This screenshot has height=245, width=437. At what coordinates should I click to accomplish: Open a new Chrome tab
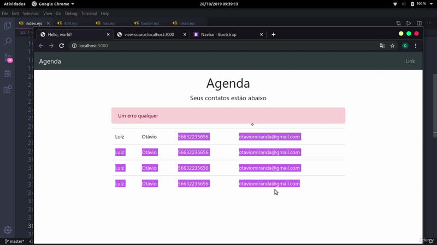tap(274, 34)
